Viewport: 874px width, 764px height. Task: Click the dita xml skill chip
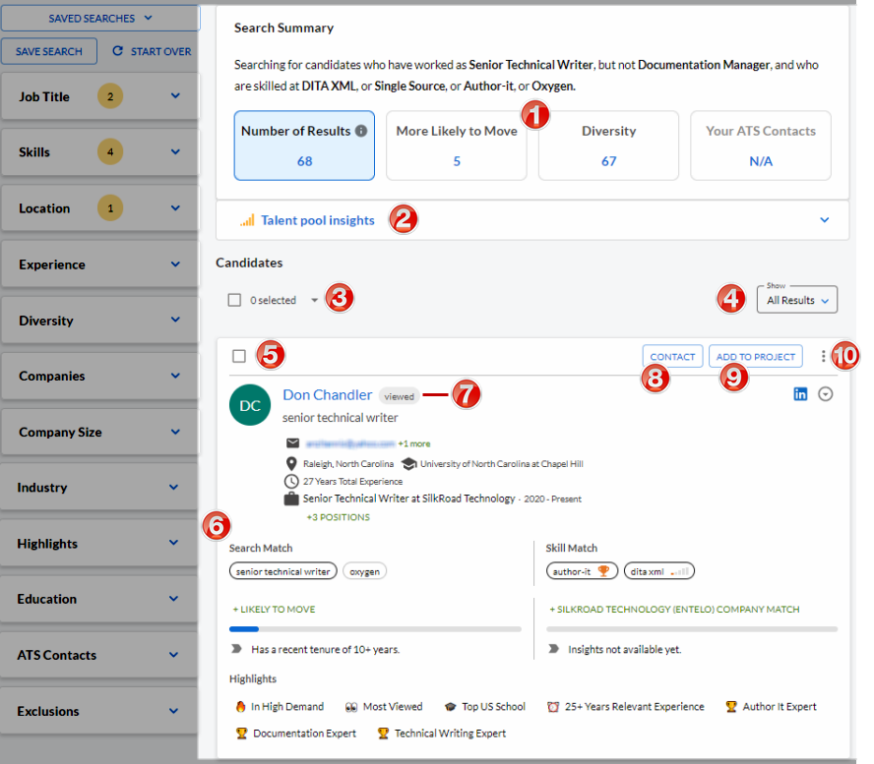(658, 571)
